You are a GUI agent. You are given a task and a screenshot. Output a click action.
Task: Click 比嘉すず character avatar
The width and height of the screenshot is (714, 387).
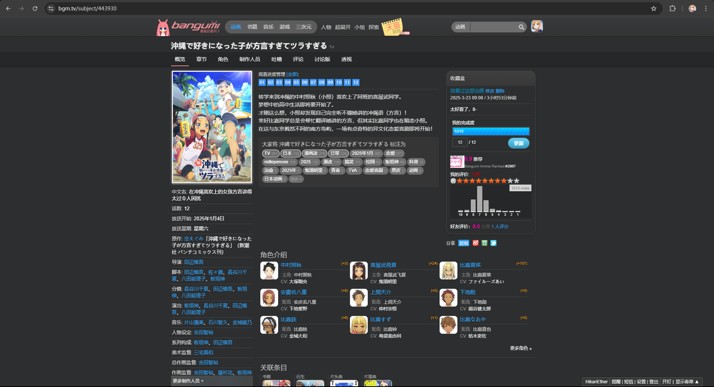pos(358,325)
